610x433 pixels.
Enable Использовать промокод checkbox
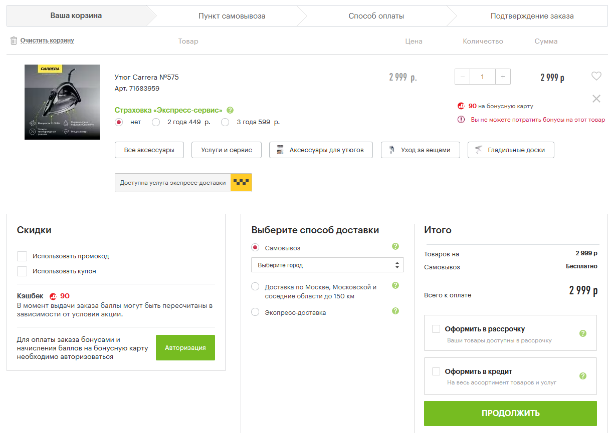click(22, 256)
